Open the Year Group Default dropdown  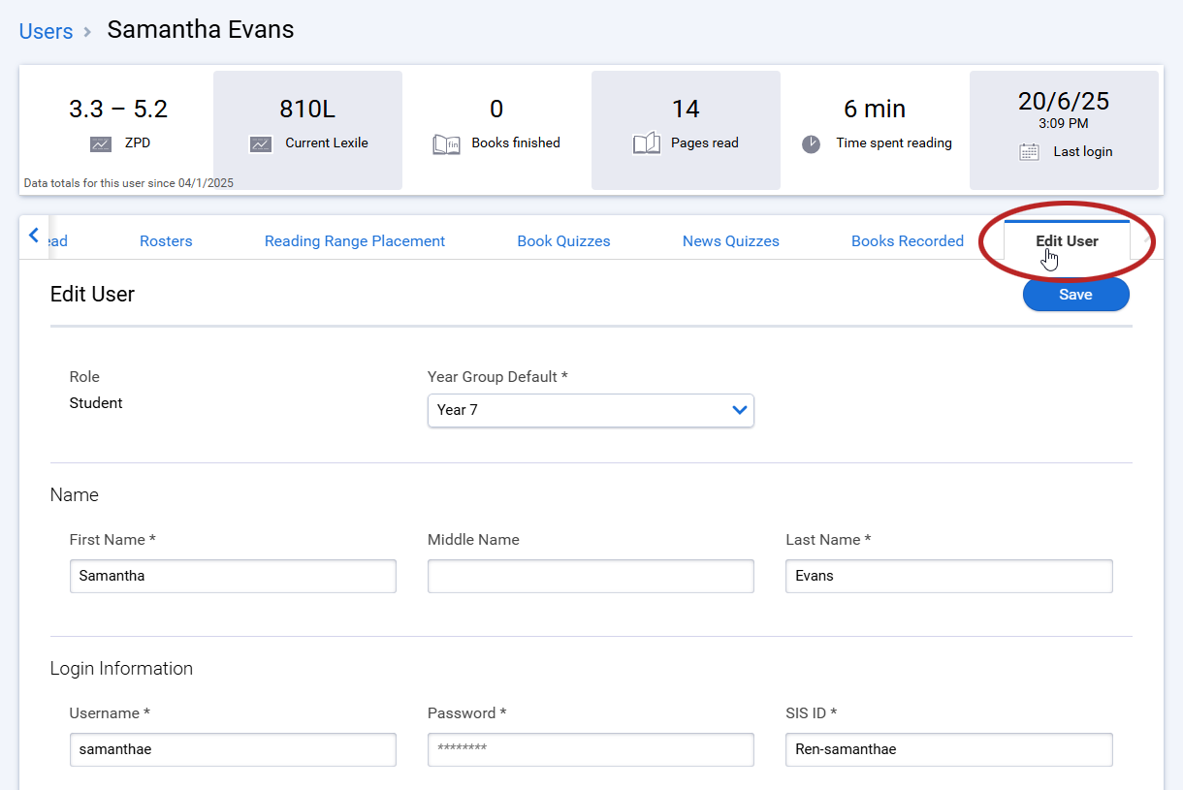pos(591,410)
